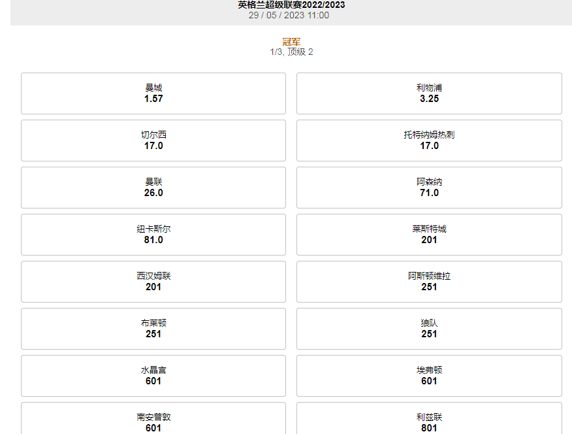Choose 狼队 to win the title

coord(429,329)
